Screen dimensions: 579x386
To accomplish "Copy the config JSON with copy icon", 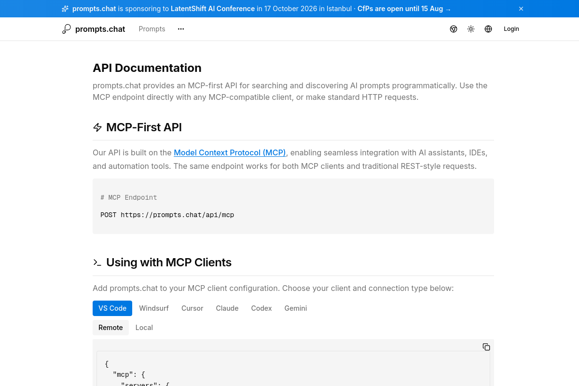I will [x=486, y=347].
